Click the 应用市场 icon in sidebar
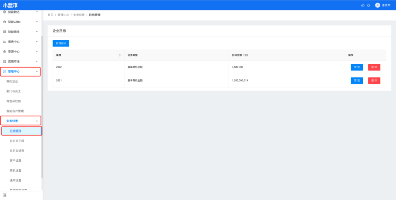Image resolution: width=396 pixels, height=200 pixels. tap(5, 62)
